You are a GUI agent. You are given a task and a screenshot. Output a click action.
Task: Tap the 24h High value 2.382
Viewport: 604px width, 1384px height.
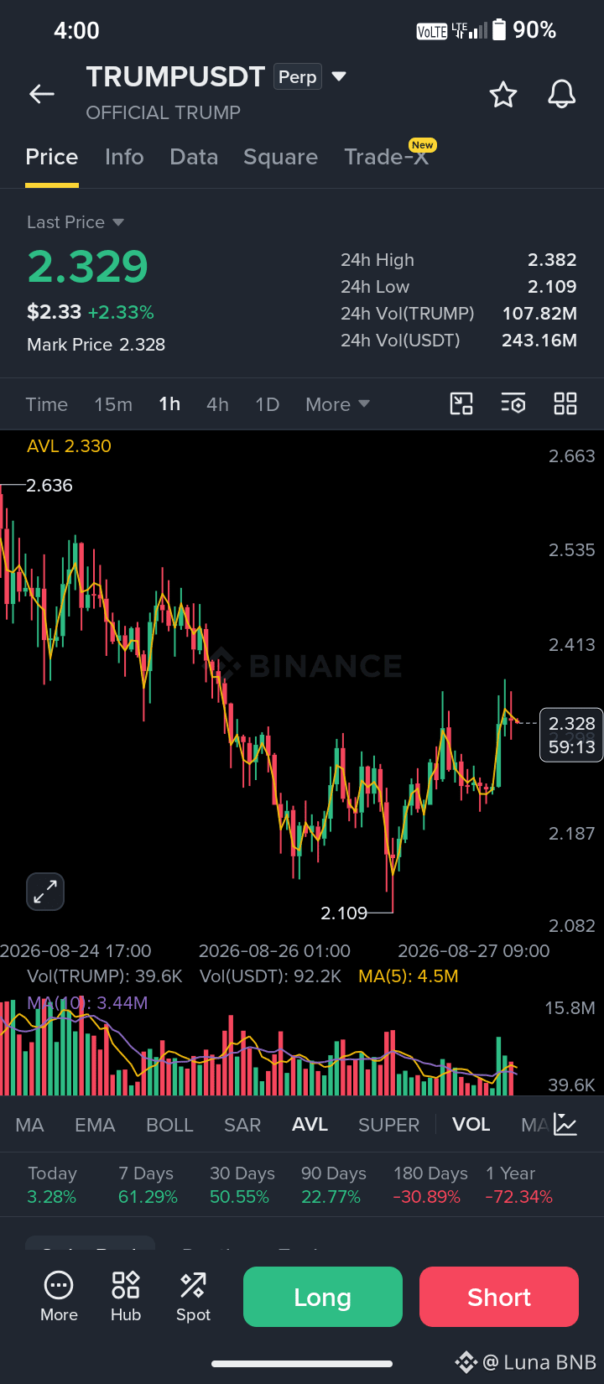click(552, 260)
